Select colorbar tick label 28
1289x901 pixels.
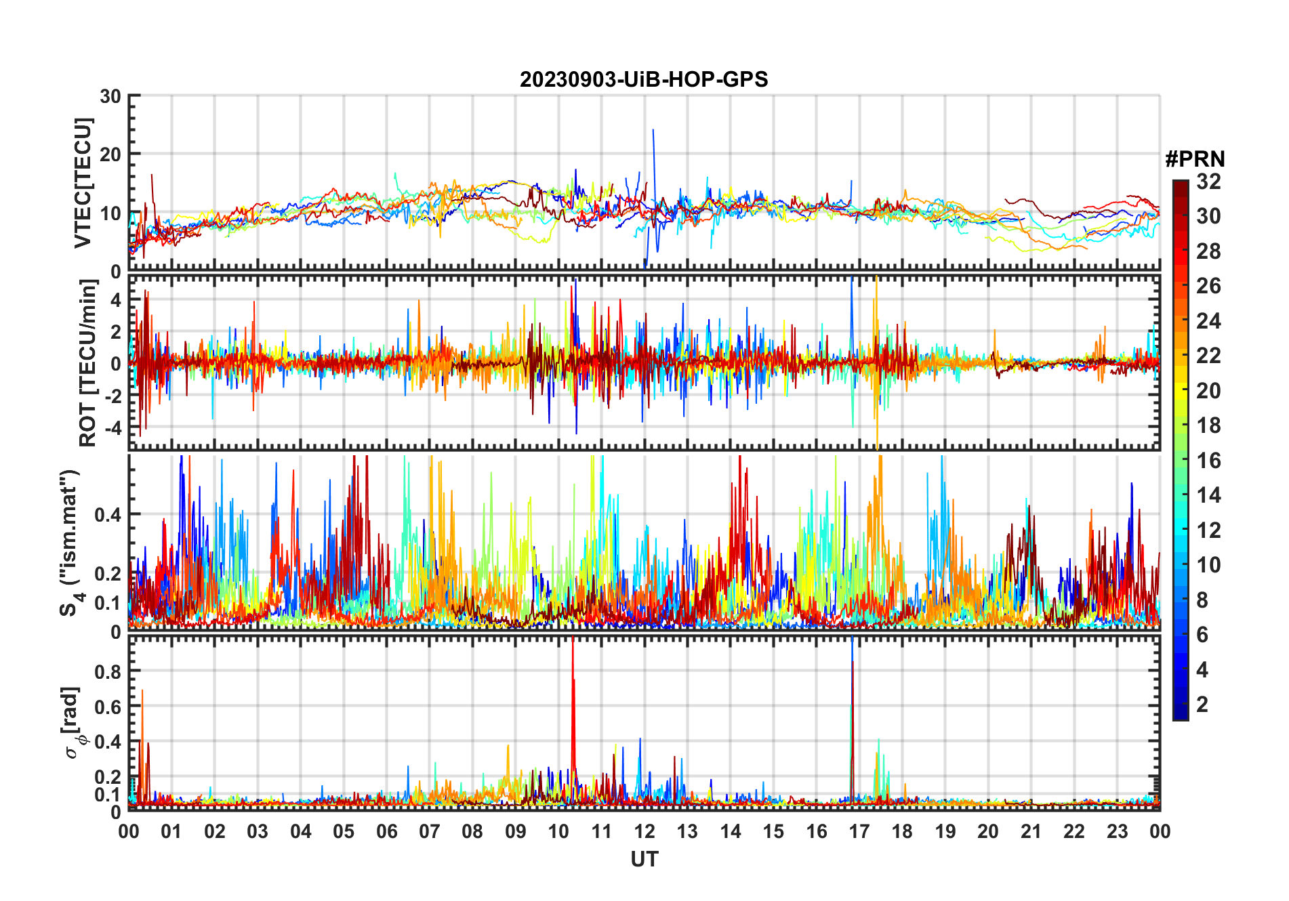point(1208,251)
